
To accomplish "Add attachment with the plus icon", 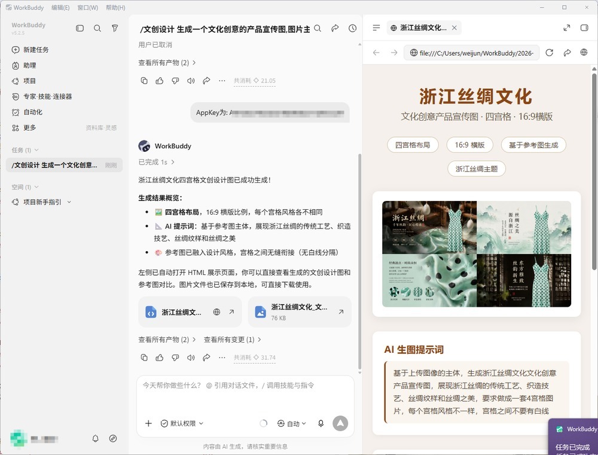I will tap(148, 423).
